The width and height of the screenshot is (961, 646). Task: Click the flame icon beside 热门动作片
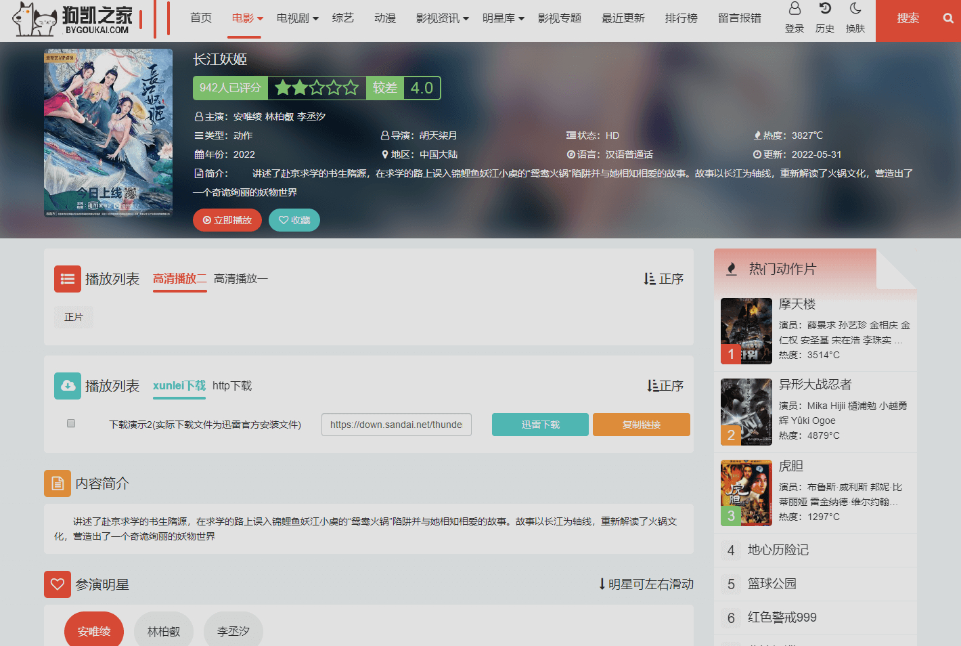coord(732,270)
